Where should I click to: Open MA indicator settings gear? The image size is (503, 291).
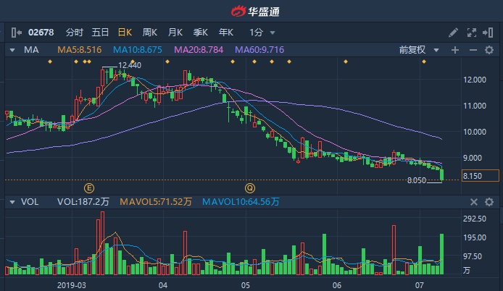pos(489,50)
